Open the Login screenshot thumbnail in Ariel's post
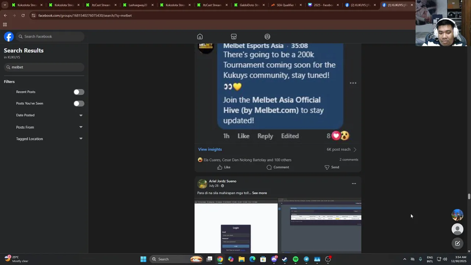 click(x=236, y=226)
